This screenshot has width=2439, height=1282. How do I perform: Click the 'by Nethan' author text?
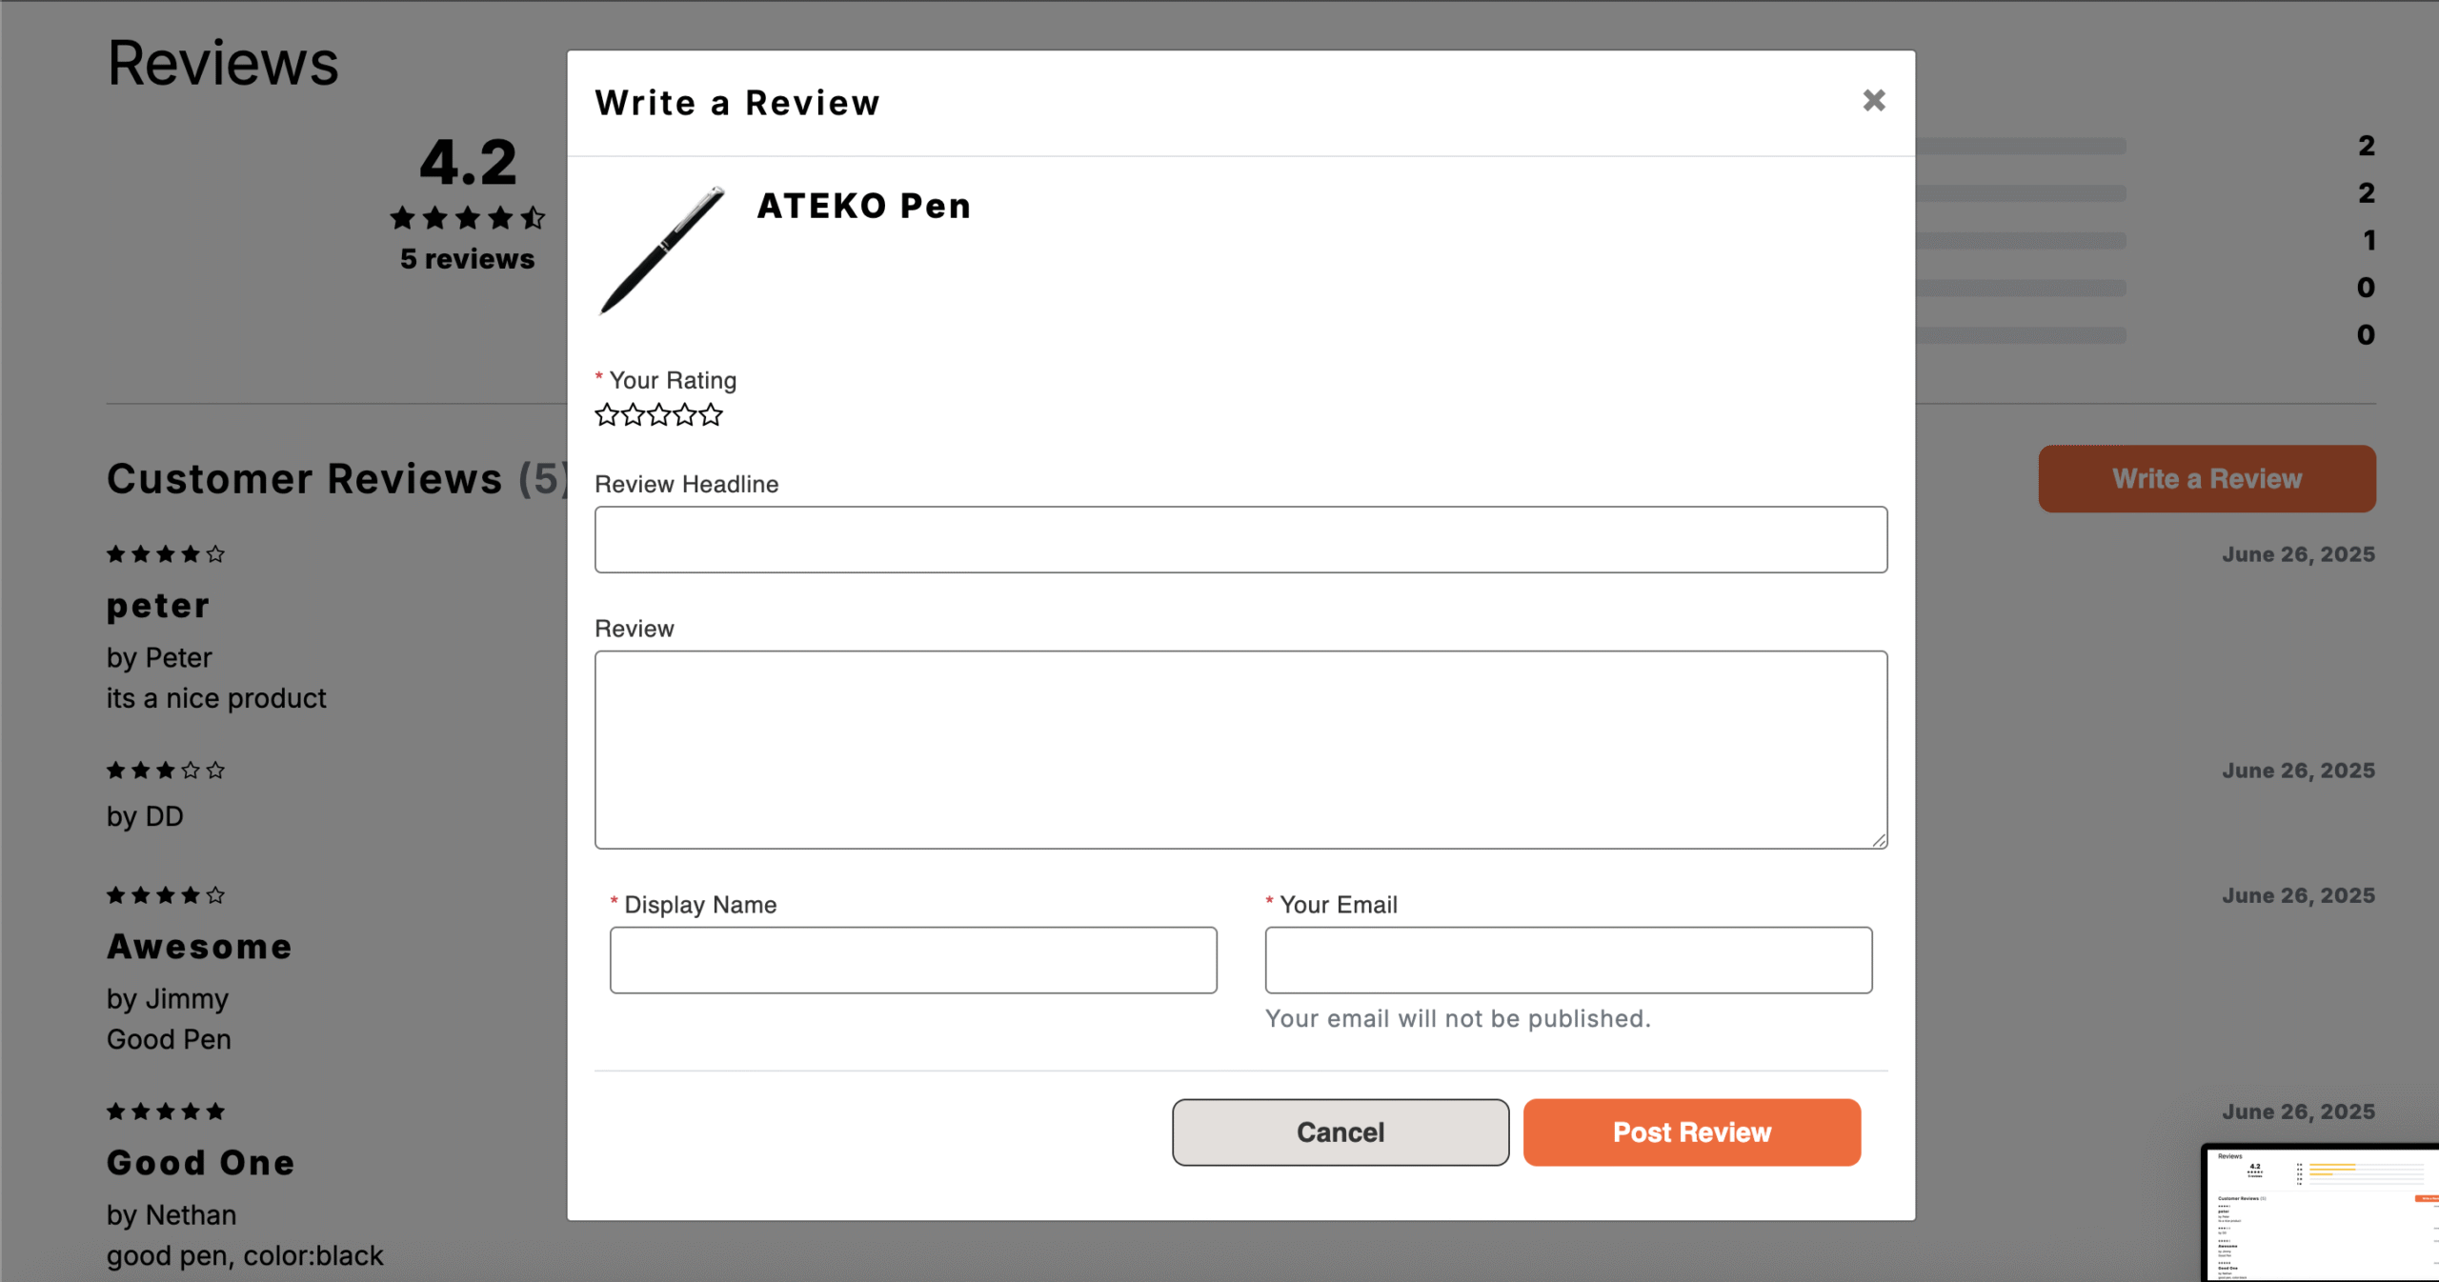click(171, 1214)
